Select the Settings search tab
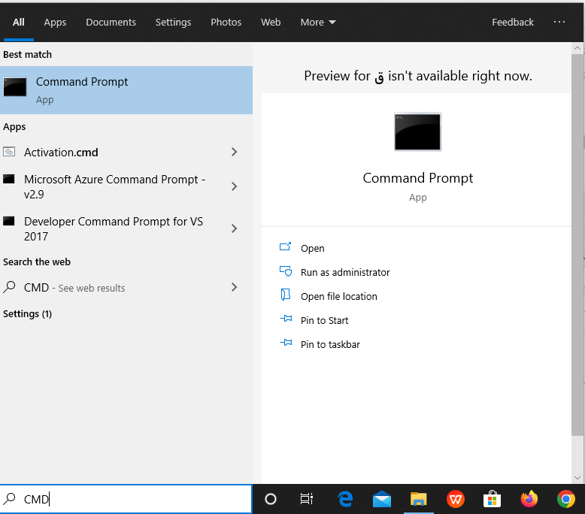 coord(173,23)
